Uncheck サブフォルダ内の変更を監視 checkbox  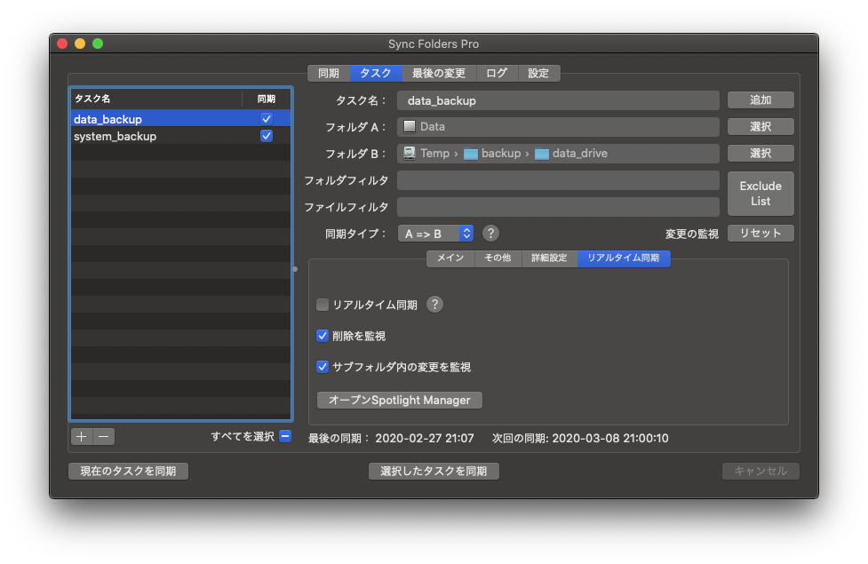tap(323, 367)
